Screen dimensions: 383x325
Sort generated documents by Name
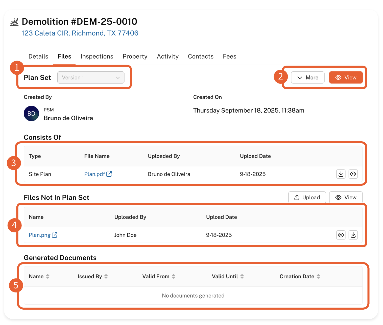click(x=47, y=277)
